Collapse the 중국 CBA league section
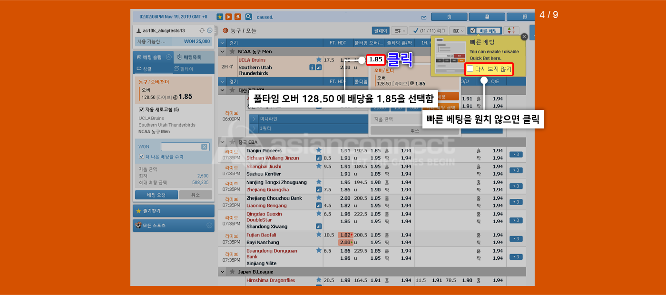Viewport: 666px width, 295px height. click(x=223, y=142)
